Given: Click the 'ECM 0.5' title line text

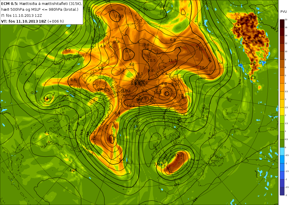Looking at the screenshot, I should (x=41, y=4).
